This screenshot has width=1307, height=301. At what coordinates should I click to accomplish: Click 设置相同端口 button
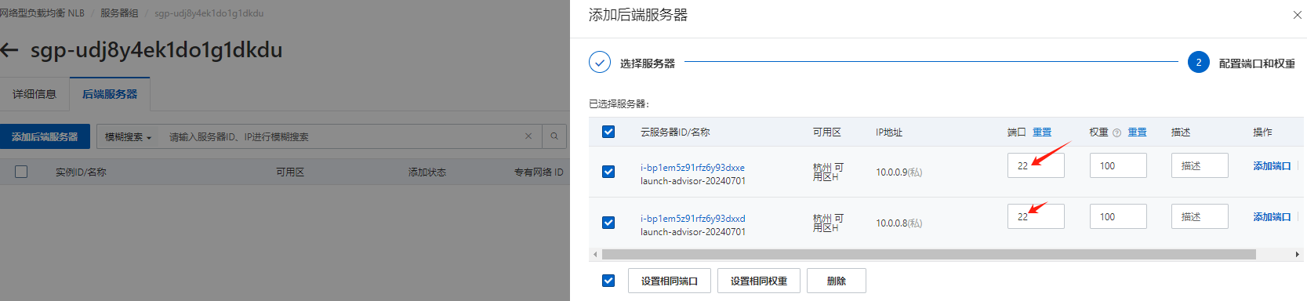point(670,281)
